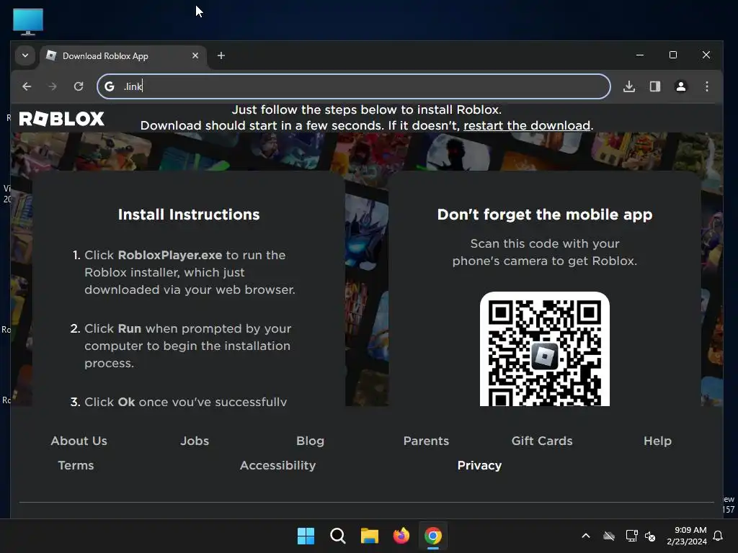This screenshot has width=738, height=553.
Task: Click the Install Instructions heading
Action: [189, 215]
